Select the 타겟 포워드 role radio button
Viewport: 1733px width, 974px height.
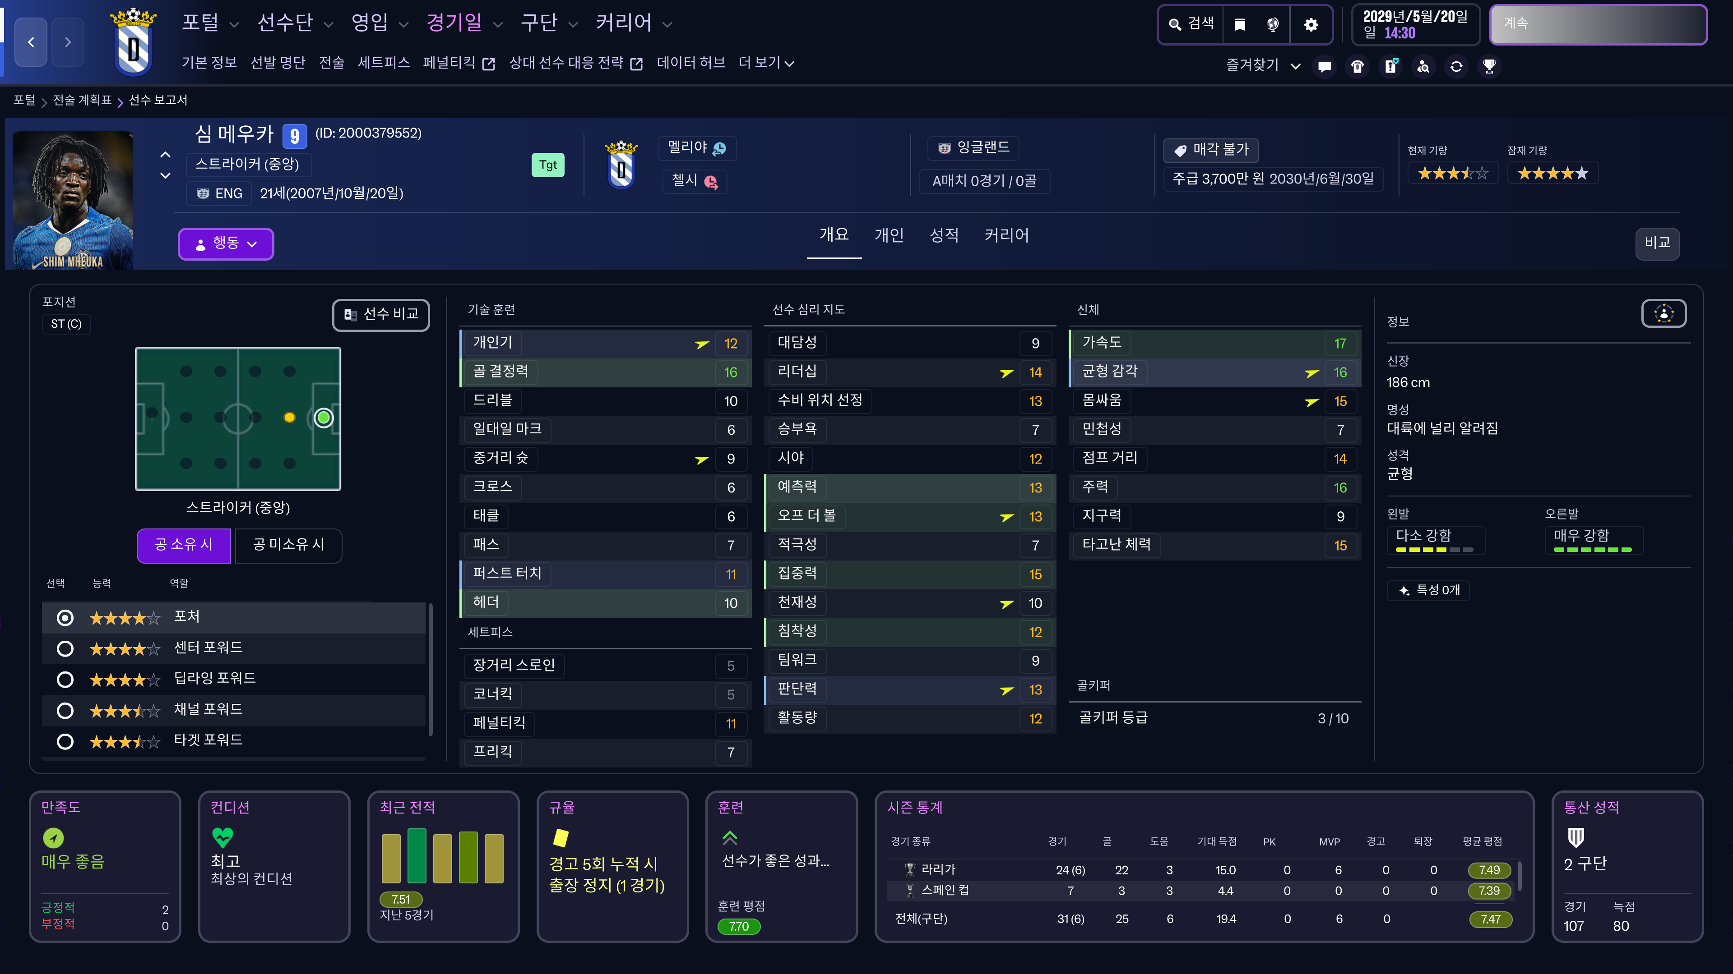coord(65,741)
